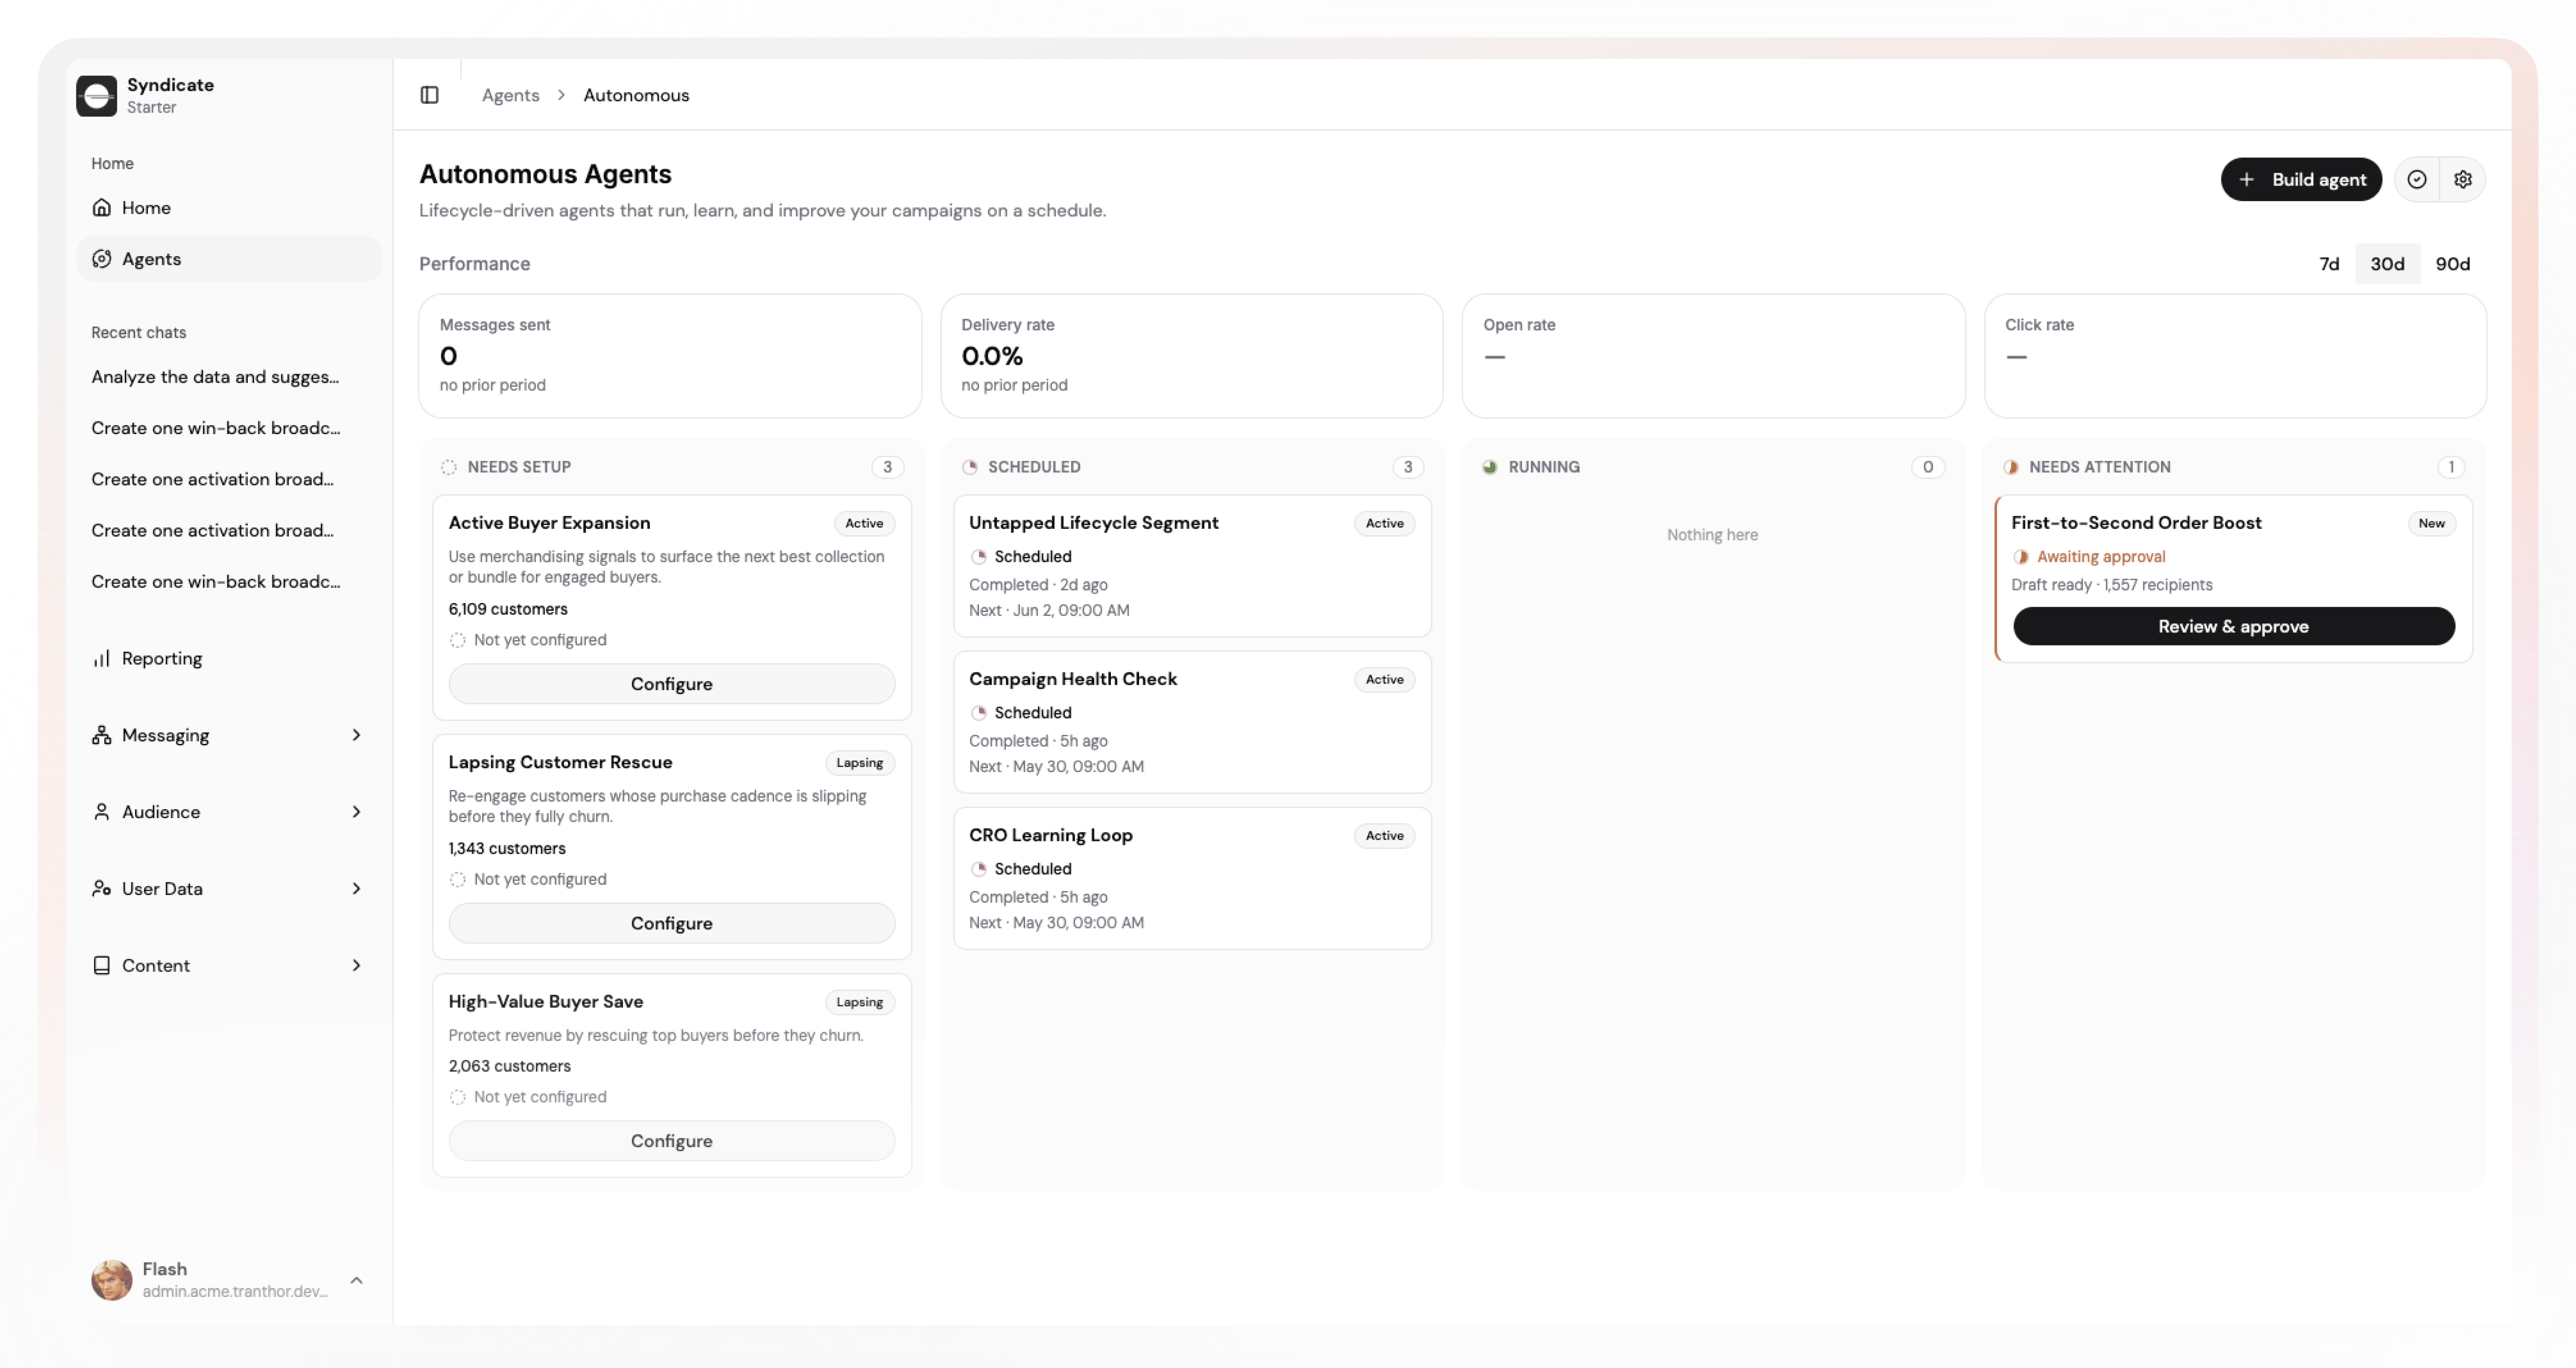Click "Draft ready · 1,557 recipients" text
2576x1368 pixels.
pos(2112,585)
